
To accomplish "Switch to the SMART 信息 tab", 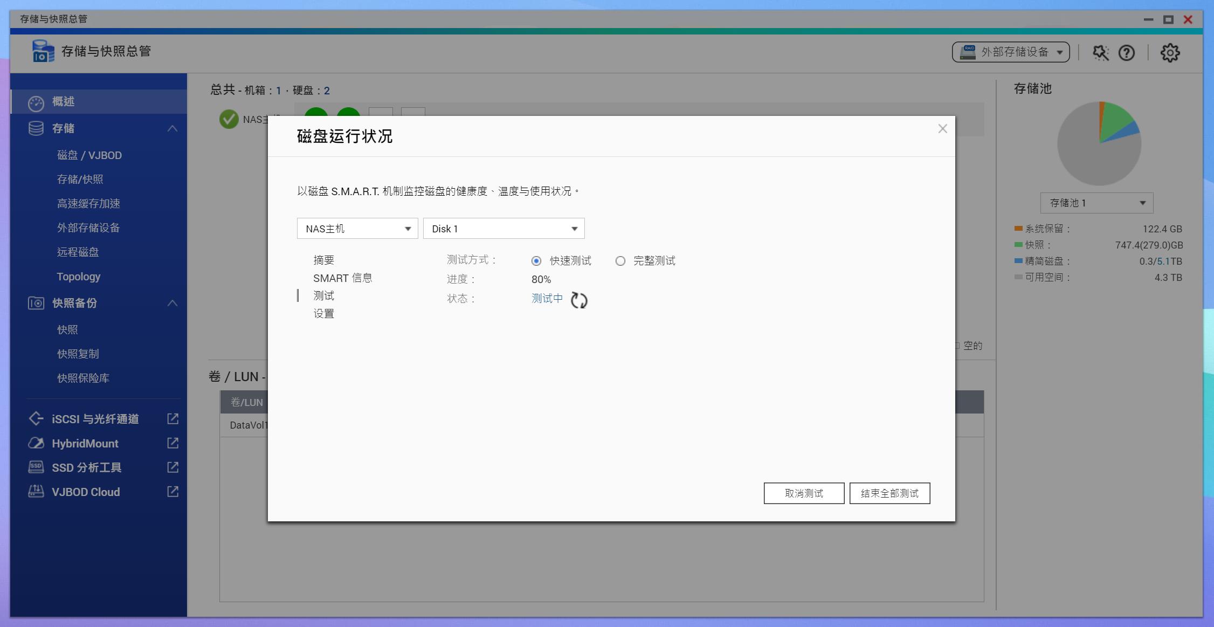I will tap(343, 278).
